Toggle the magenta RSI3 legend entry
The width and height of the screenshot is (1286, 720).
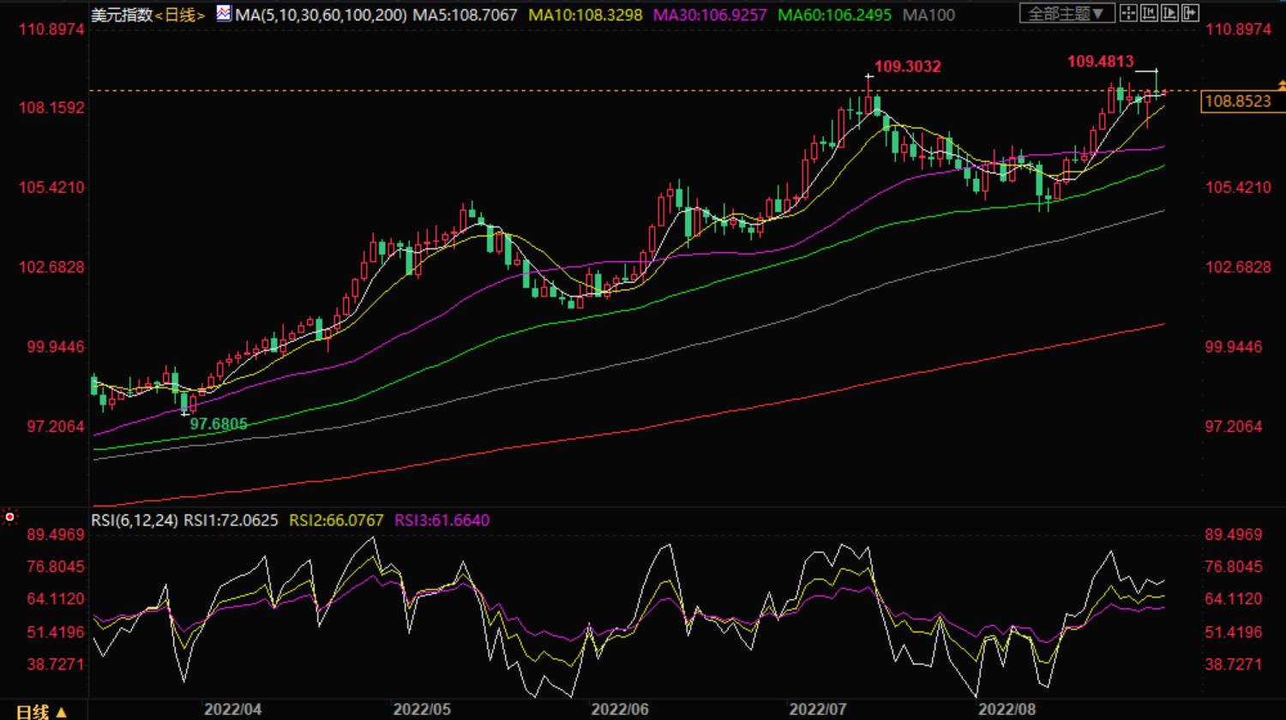(x=442, y=520)
